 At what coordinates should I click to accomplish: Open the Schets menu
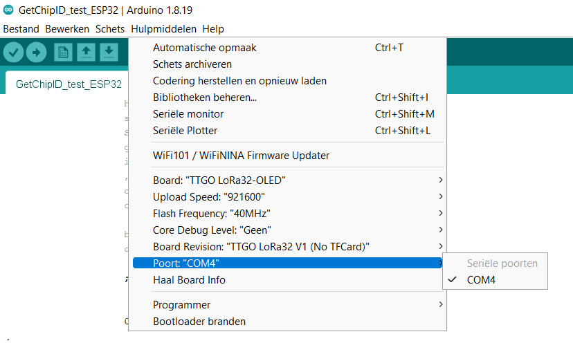(110, 29)
